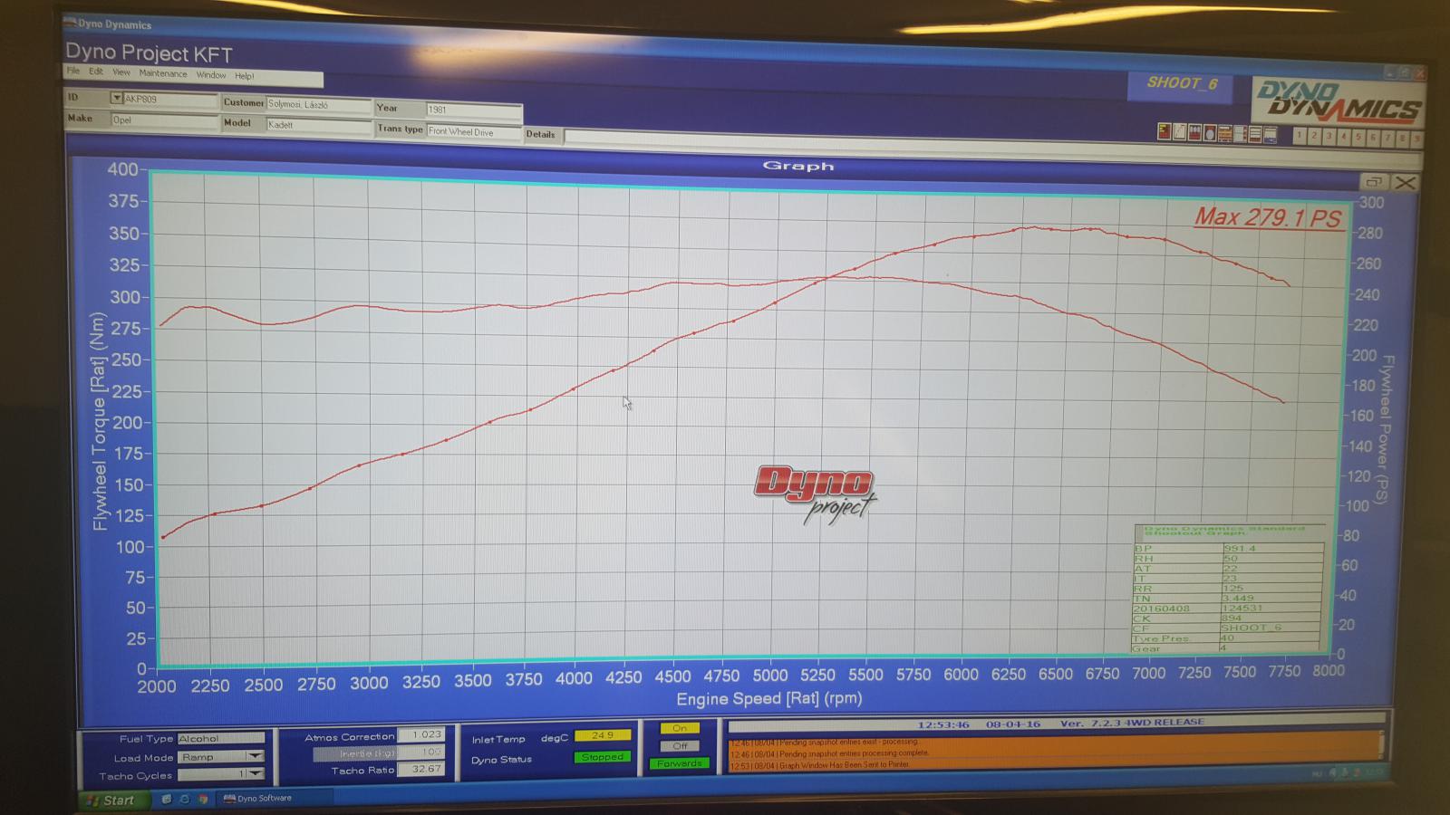Click the first red bar-display toolbar icon
The height and width of the screenshot is (815, 1450).
[x=1165, y=132]
